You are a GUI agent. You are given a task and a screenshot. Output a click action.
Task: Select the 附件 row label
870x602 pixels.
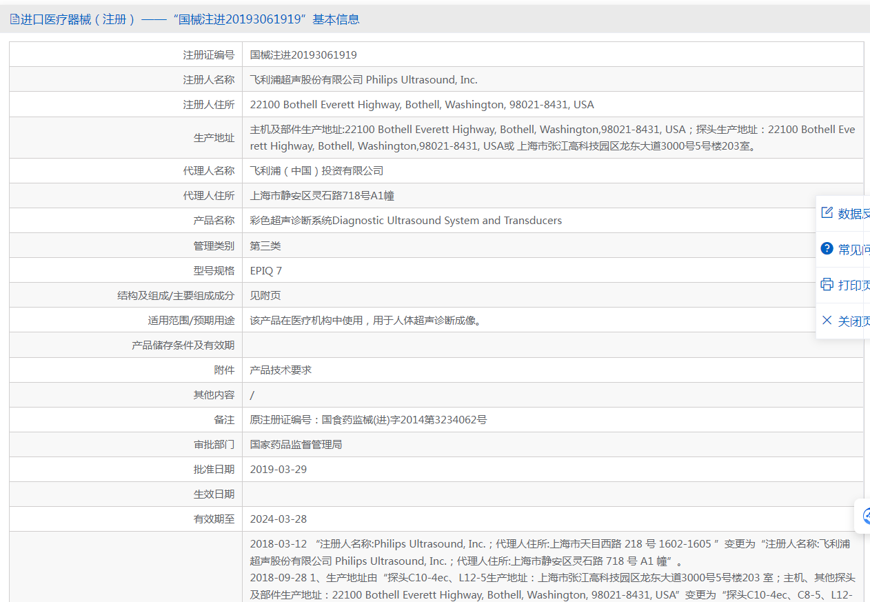coord(224,370)
